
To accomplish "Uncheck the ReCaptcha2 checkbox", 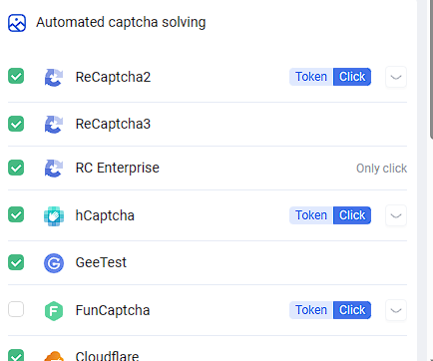I will tap(16, 76).
